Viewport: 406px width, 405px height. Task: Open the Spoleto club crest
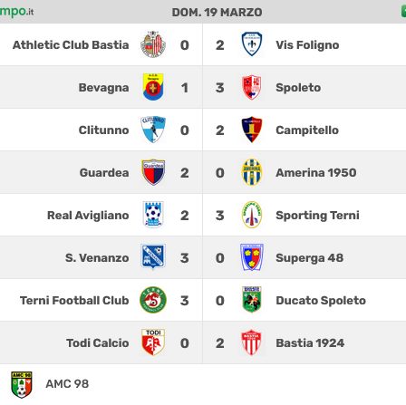tap(252, 87)
